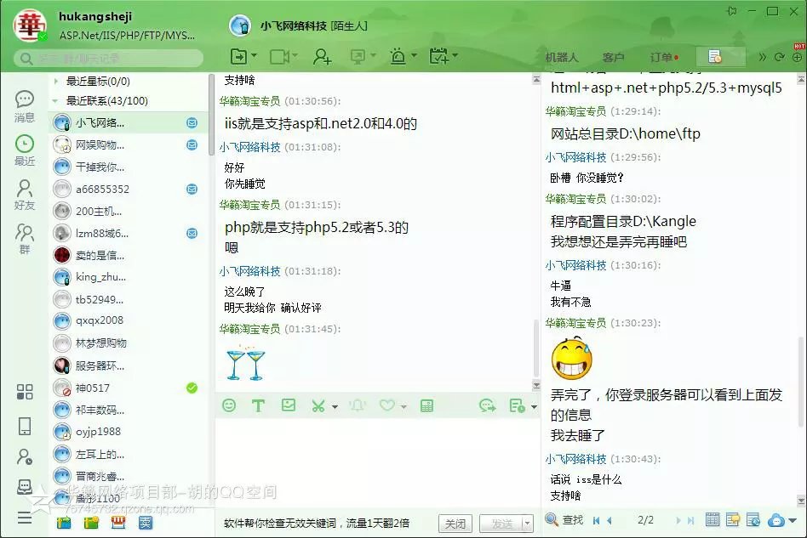
Task: Click the search magnifier in history panel
Action: pyautogui.click(x=552, y=519)
